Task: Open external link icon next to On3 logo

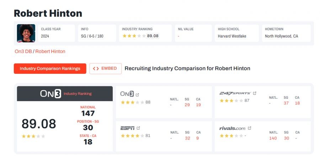Action: click(137, 94)
